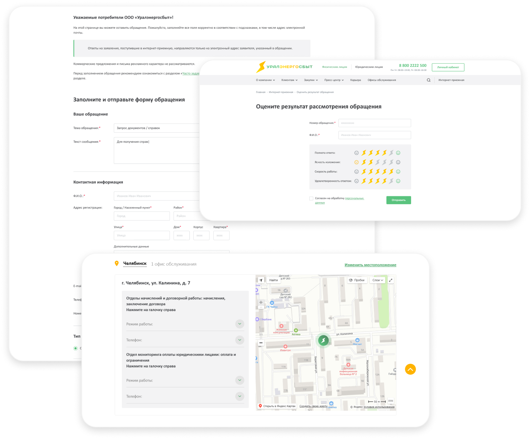
Task: Toggle the Пробки traffic layer on map
Action: click(x=357, y=280)
